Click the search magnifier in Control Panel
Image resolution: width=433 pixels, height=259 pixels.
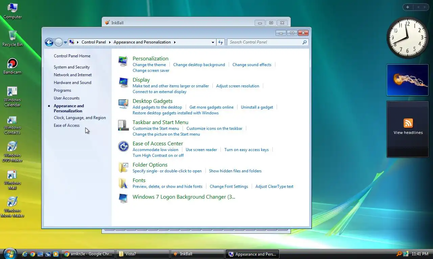[304, 42]
